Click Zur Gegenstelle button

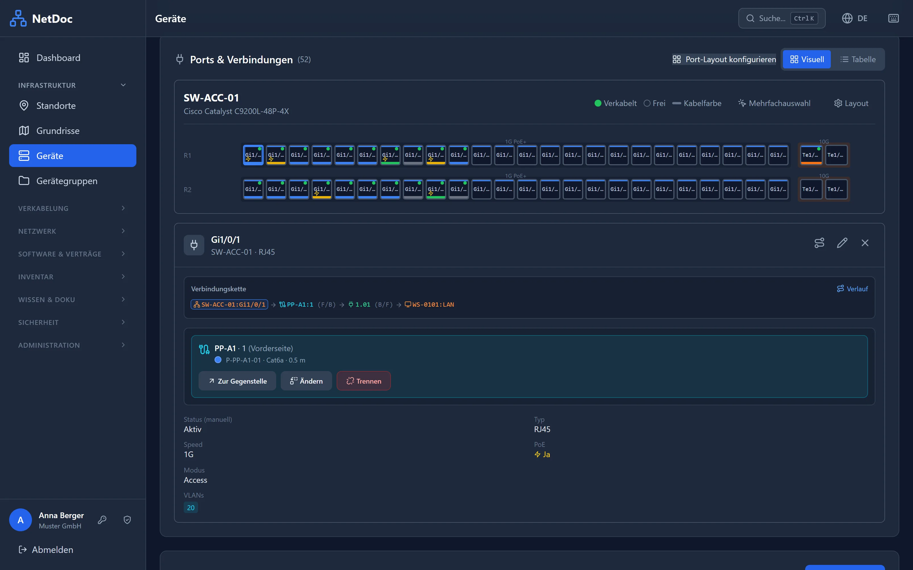(x=237, y=381)
